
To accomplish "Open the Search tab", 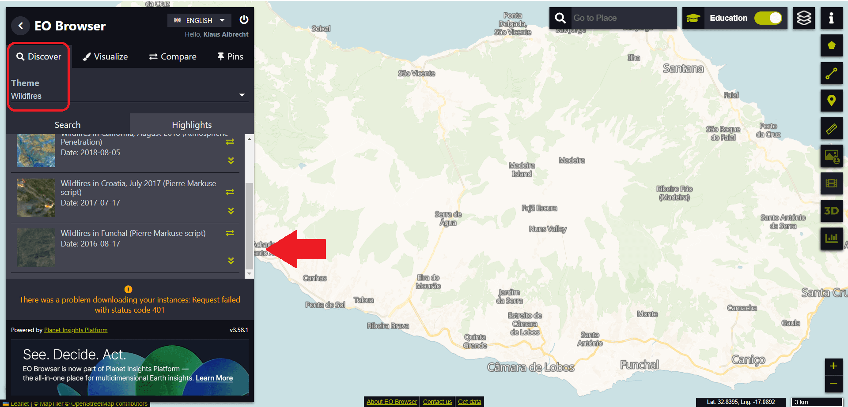I will [x=68, y=125].
